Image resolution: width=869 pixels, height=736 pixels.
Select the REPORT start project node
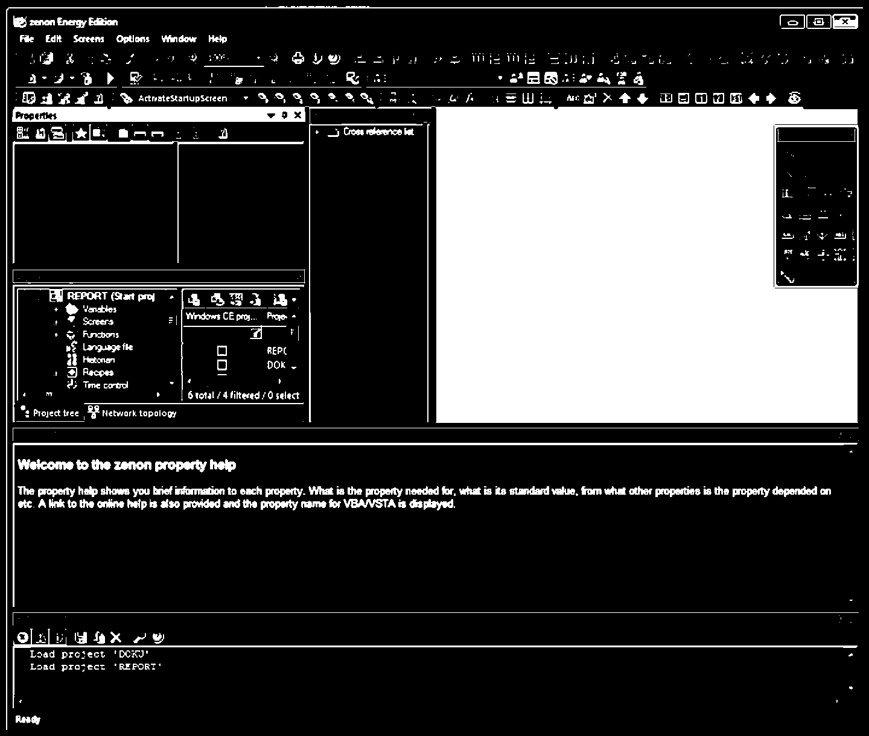(x=111, y=296)
